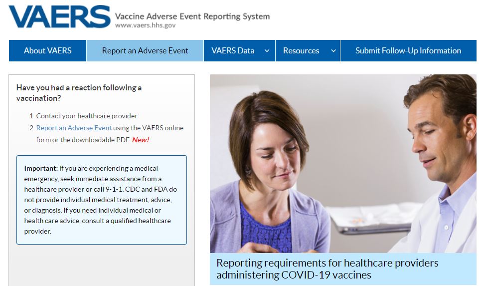Screen dimensions: 487x286
Task: Click the www.vaers.hhs.gov text
Action: tap(146, 25)
